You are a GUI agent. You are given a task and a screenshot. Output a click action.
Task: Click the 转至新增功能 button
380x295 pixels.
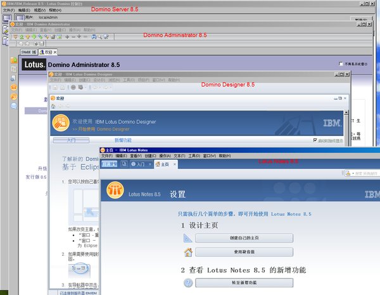point(244,282)
